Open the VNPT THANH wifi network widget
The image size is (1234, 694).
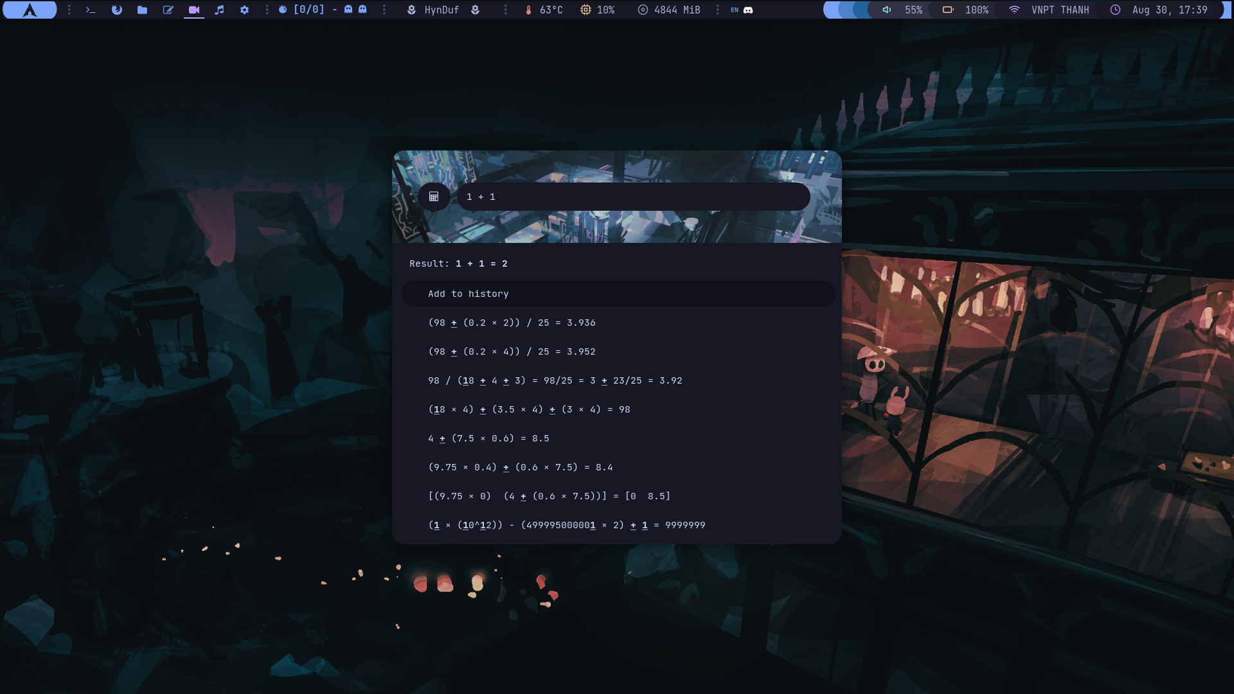[x=1051, y=10]
